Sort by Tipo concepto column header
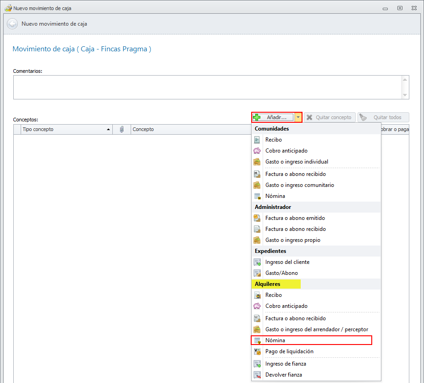Screen dimensions: 424x383 coord(66,129)
